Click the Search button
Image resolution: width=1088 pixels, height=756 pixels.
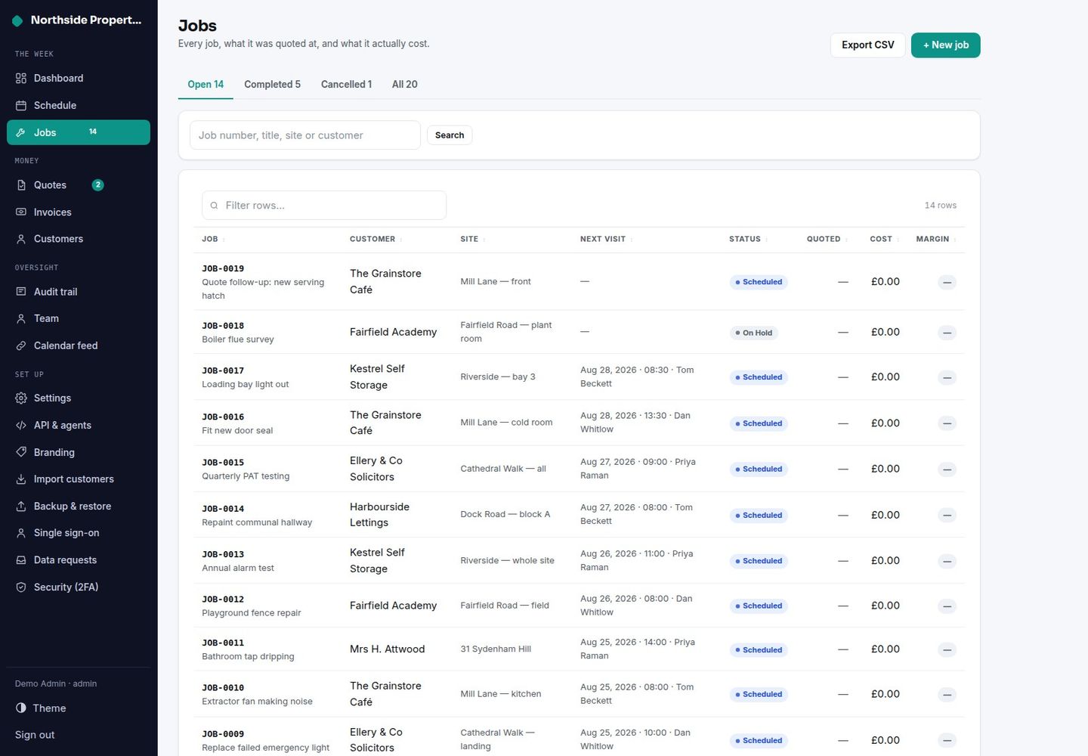pos(450,135)
